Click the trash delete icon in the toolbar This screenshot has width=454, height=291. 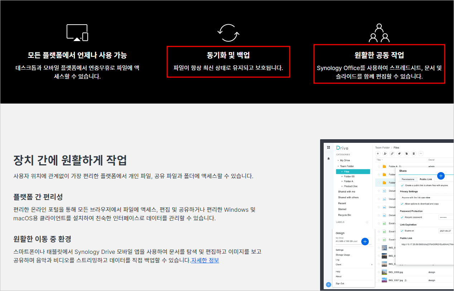point(414,154)
